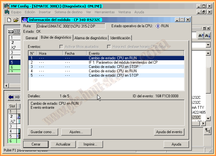Click the Evento column header
The width and height of the screenshot is (216, 156).
click(135, 53)
